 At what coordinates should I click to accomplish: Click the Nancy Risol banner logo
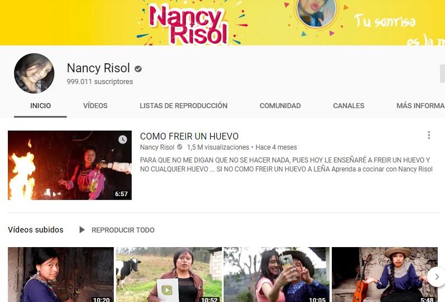point(188,24)
